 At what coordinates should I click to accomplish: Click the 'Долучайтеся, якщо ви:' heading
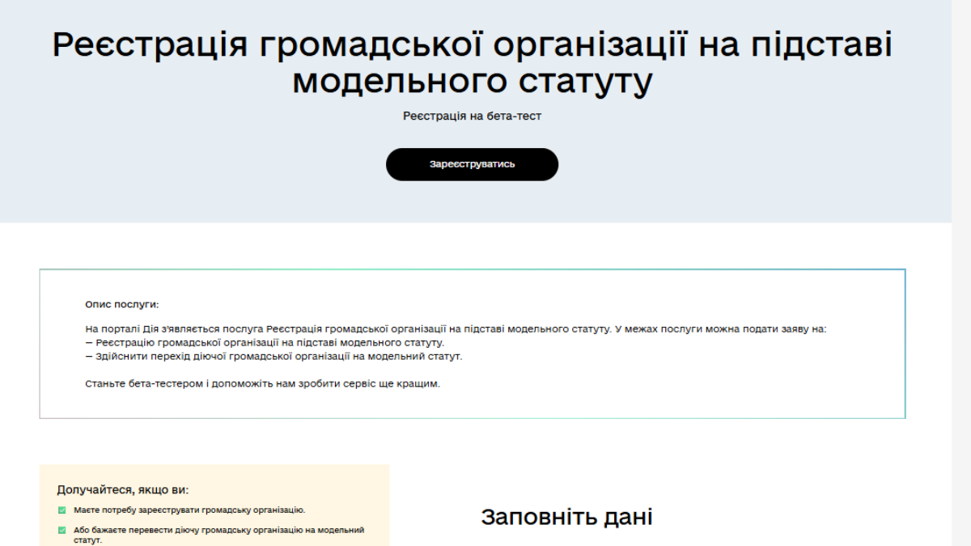pos(122,490)
